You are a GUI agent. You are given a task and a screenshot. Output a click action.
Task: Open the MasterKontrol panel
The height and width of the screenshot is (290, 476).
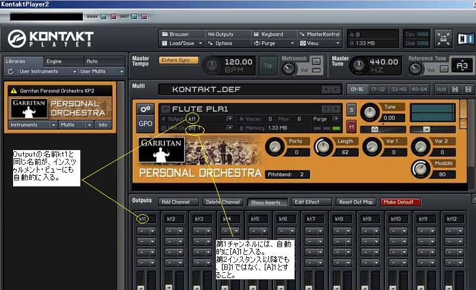(x=320, y=34)
